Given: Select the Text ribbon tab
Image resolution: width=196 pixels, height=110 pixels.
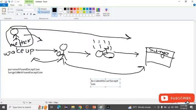Looking at the screenshot, I should [29, 5].
